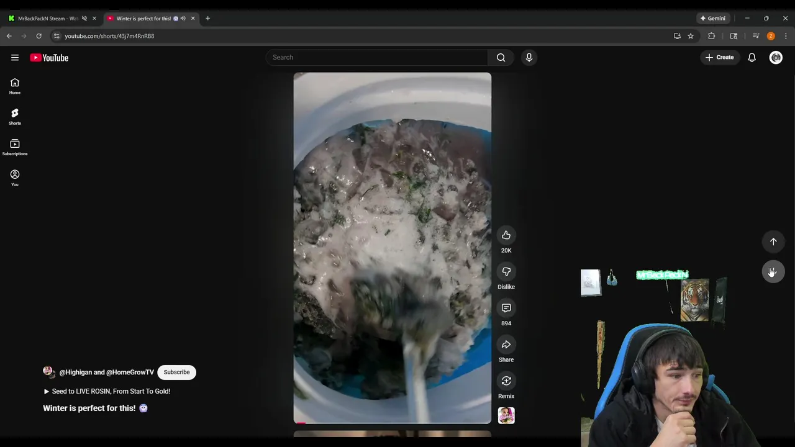Open Chrome three-dot menu

pyautogui.click(x=786, y=36)
